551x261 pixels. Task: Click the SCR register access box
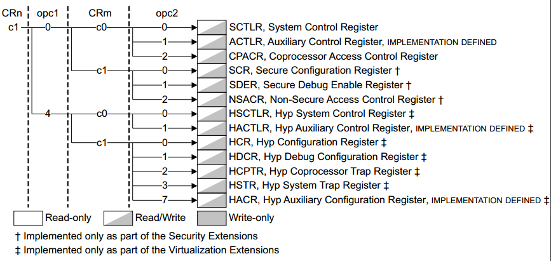pyautogui.click(x=212, y=70)
